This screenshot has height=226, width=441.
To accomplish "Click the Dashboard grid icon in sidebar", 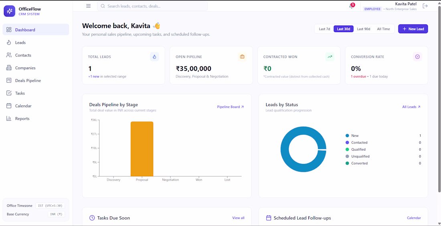I will pyautogui.click(x=9, y=30).
